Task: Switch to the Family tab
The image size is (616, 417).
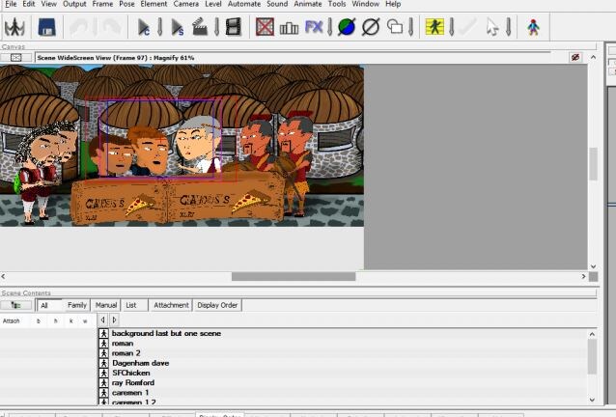Action: [x=76, y=305]
